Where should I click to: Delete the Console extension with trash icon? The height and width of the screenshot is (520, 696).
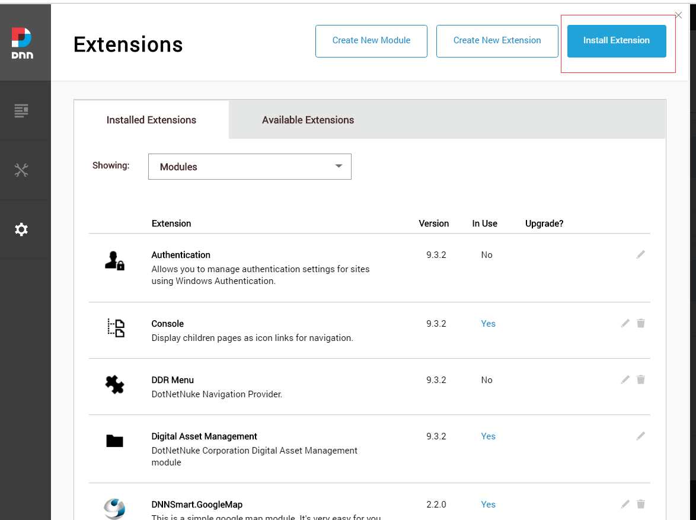(x=640, y=323)
